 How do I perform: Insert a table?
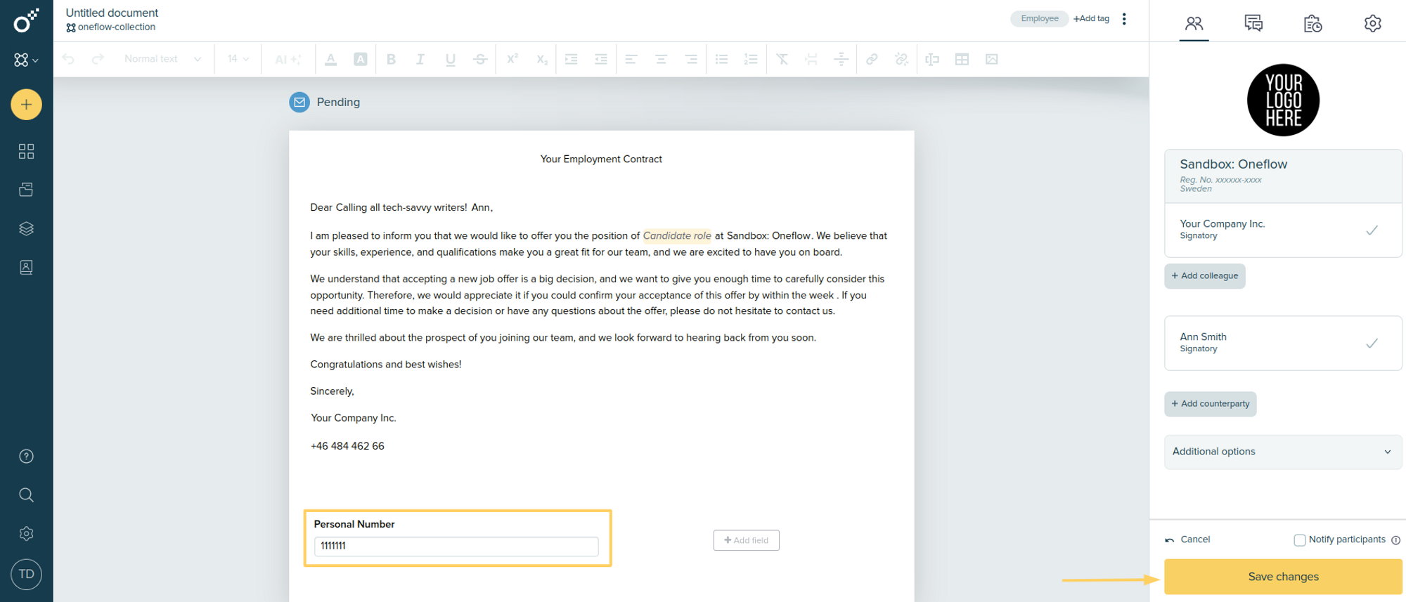tap(962, 59)
